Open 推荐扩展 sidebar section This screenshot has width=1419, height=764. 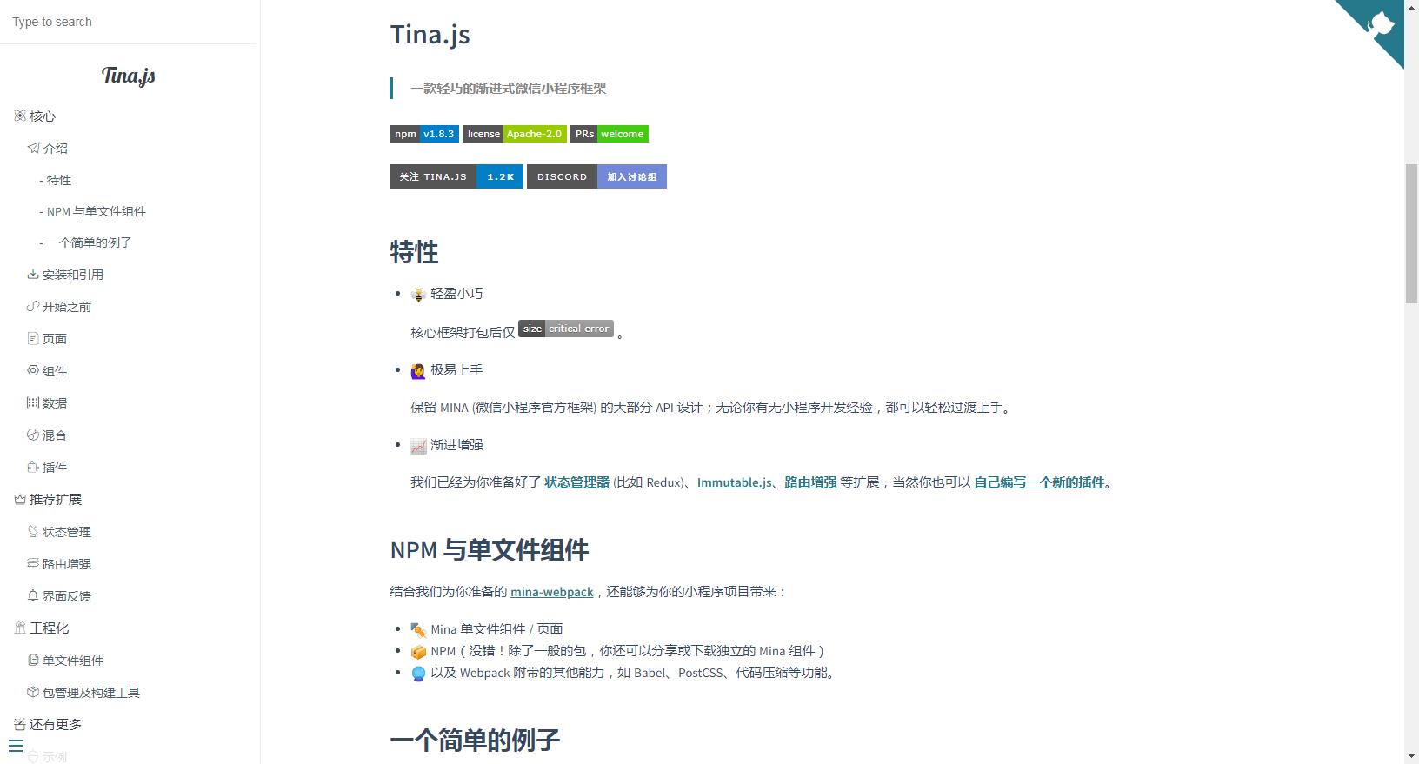click(x=56, y=500)
